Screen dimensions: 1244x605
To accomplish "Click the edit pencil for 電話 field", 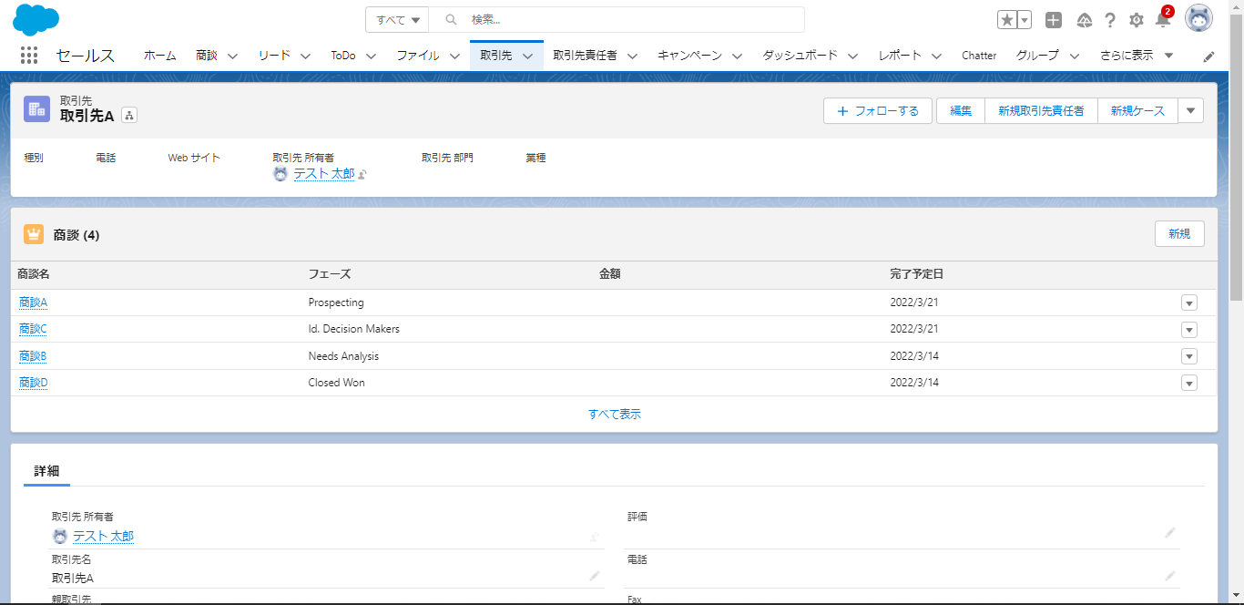I will pos(1170,576).
